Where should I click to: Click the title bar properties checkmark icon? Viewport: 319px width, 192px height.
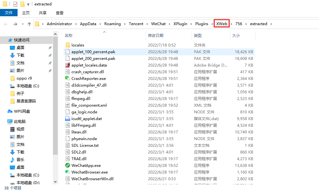click(x=15, y=4)
